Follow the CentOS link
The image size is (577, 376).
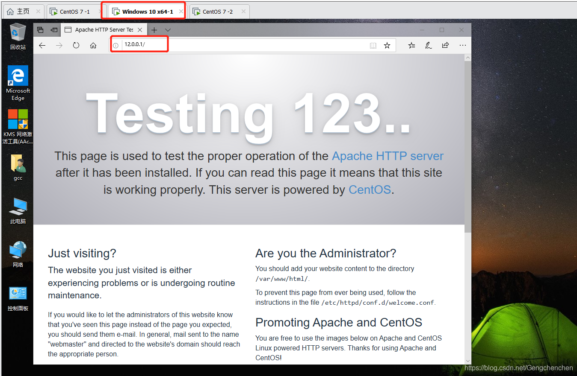[370, 189]
